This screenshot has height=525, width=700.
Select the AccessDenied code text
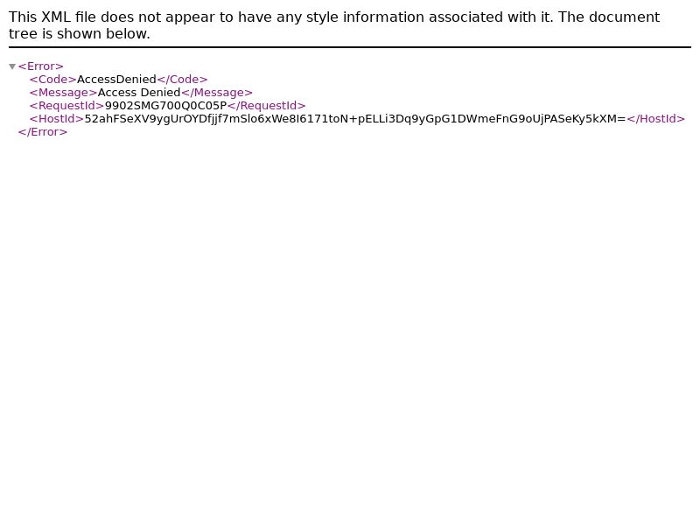116,80
